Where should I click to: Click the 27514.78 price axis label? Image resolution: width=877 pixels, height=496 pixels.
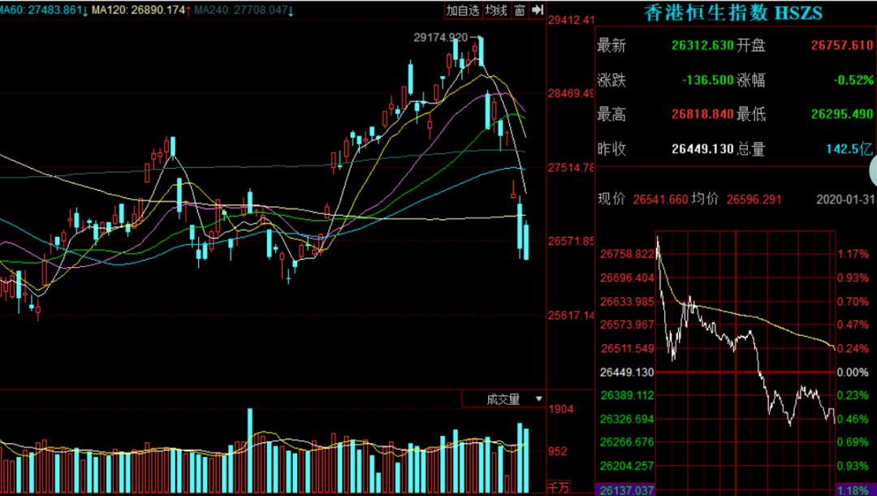(571, 167)
